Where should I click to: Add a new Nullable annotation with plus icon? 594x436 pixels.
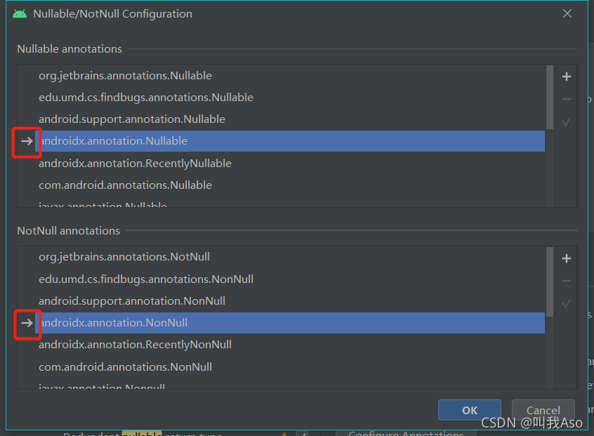(x=567, y=77)
